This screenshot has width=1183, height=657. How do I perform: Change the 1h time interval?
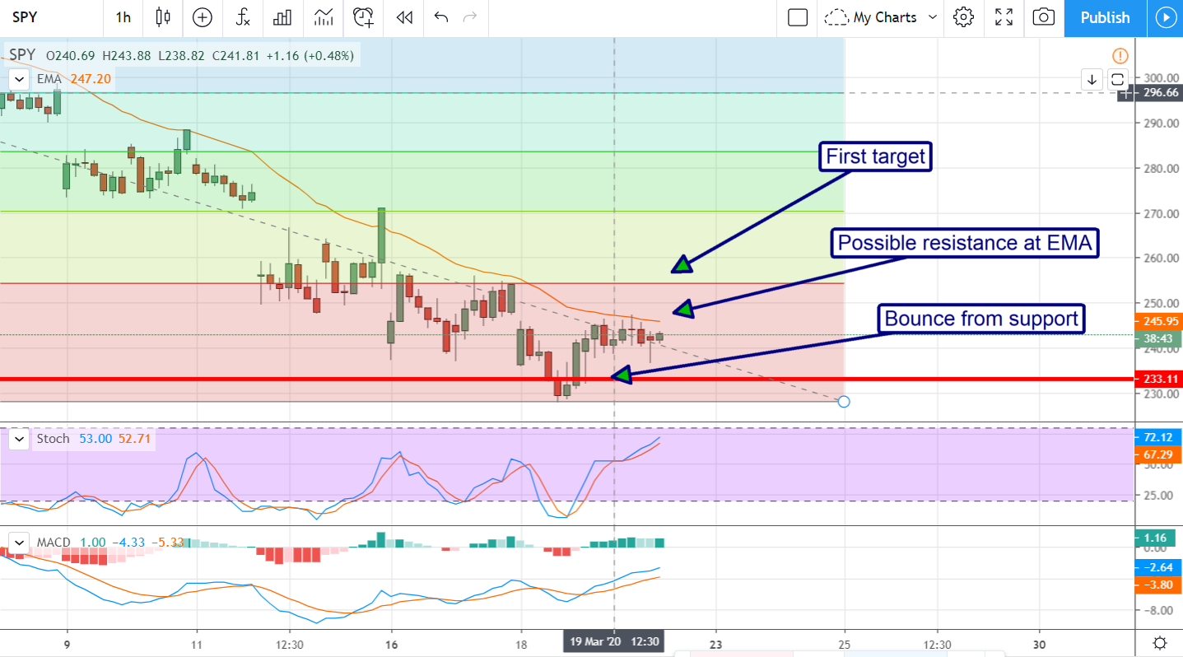click(x=123, y=17)
